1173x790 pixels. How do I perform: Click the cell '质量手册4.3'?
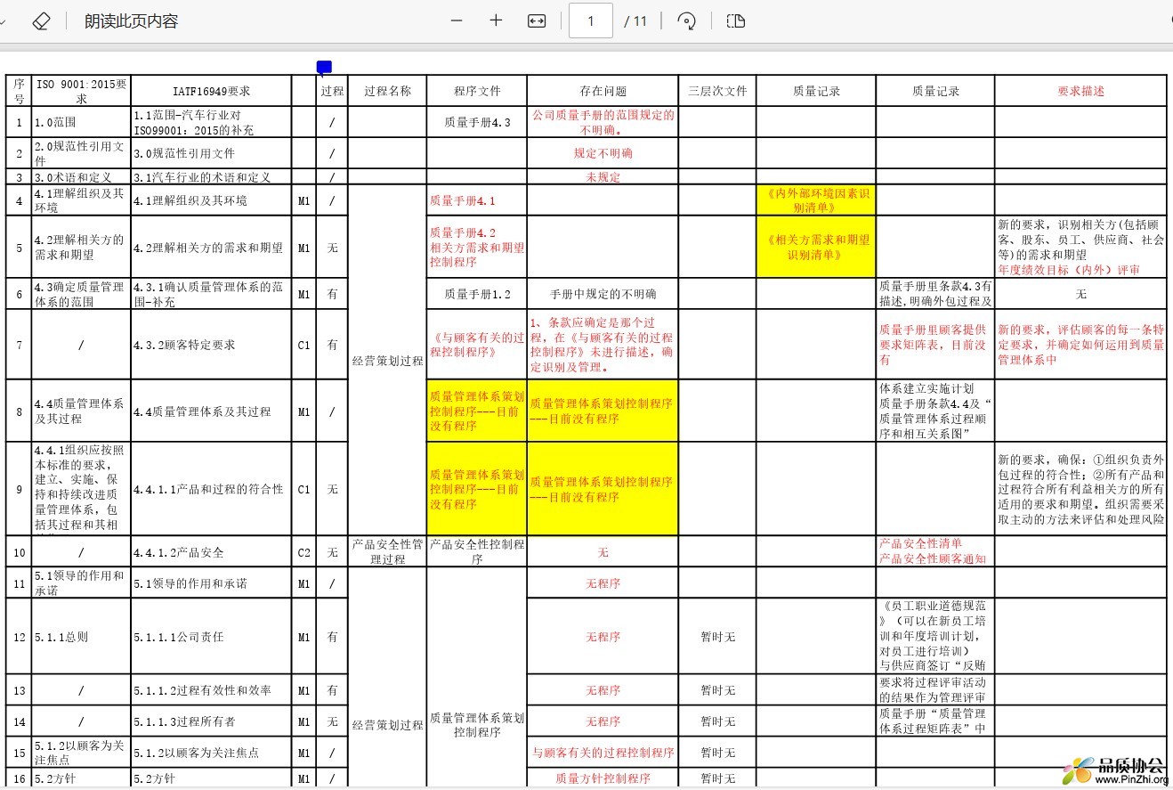(x=477, y=122)
